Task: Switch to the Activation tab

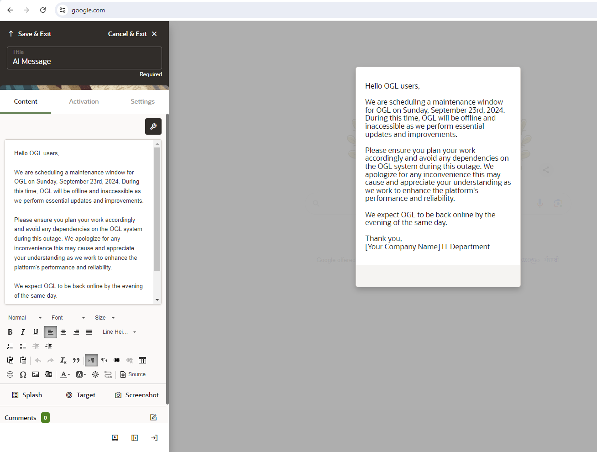Action: [84, 101]
